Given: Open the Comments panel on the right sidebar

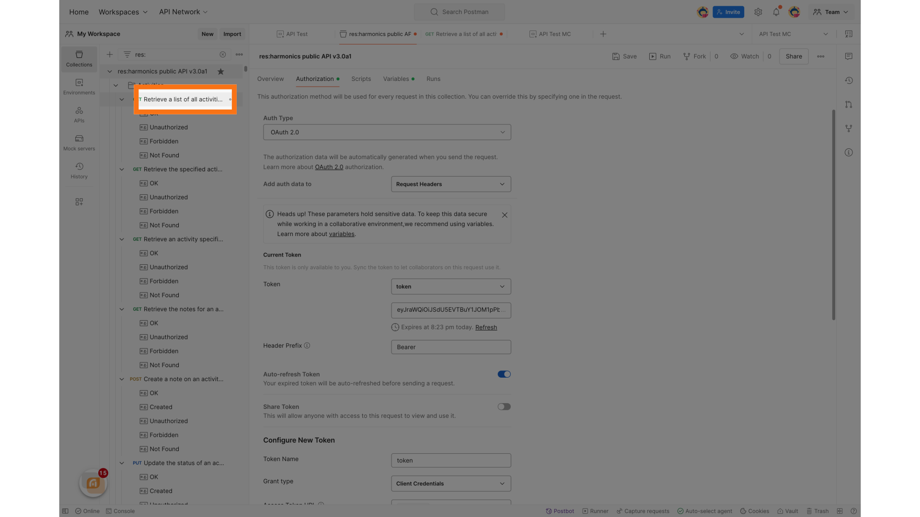Looking at the screenshot, I should click(x=849, y=56).
